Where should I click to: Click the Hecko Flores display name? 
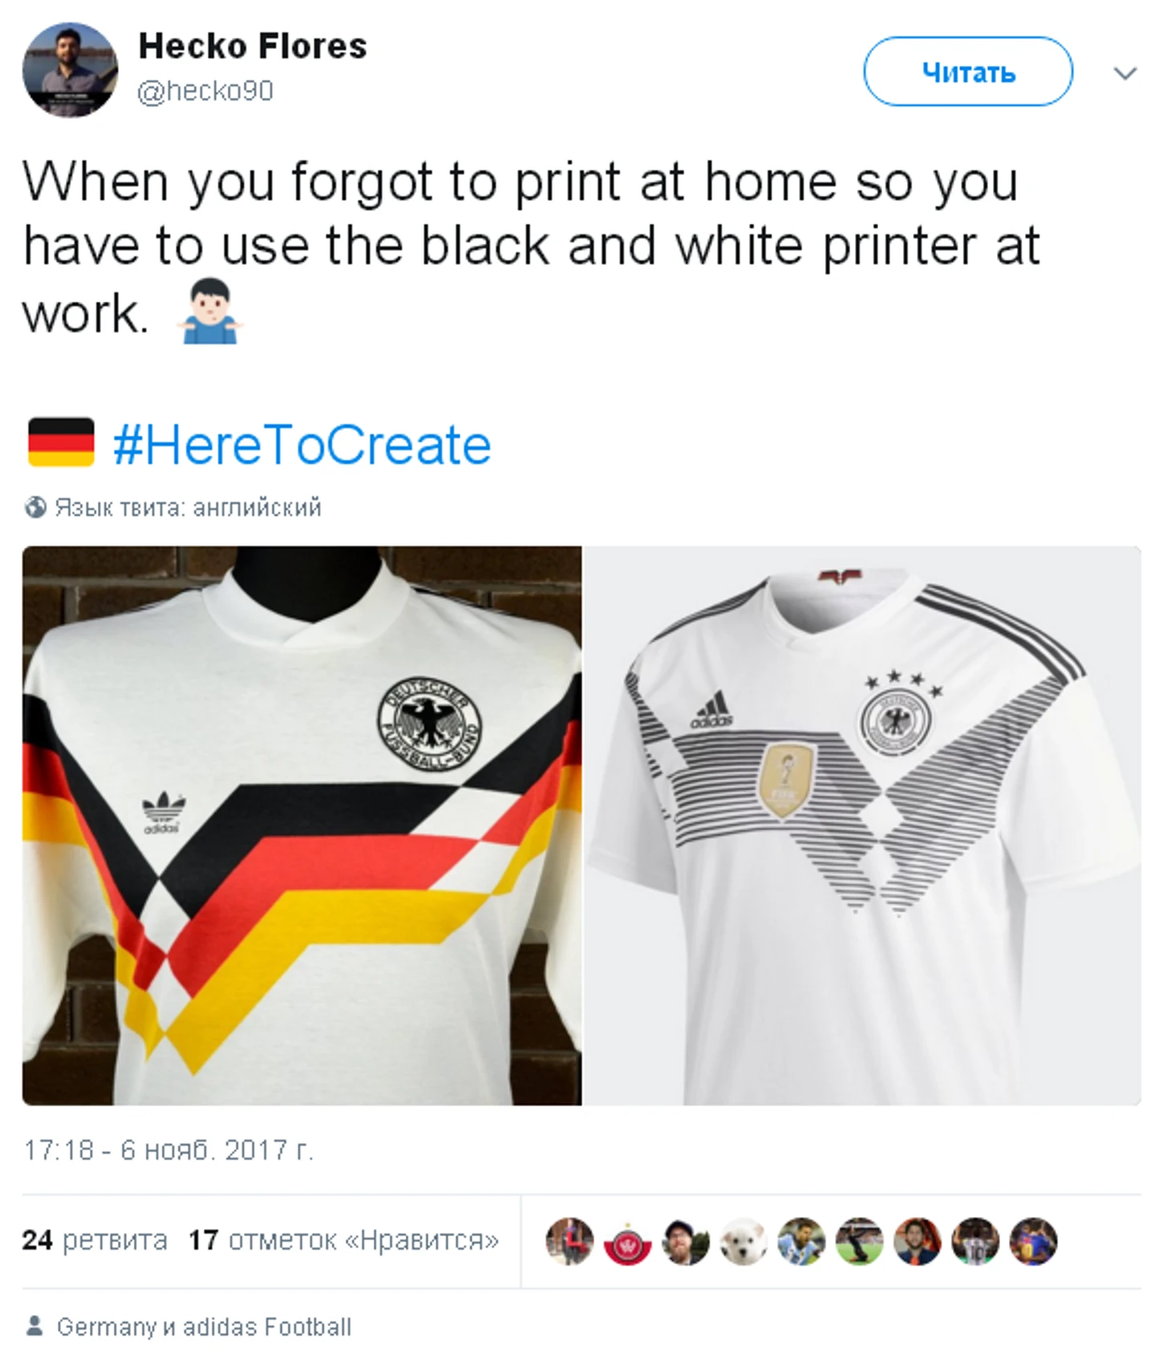(x=253, y=46)
